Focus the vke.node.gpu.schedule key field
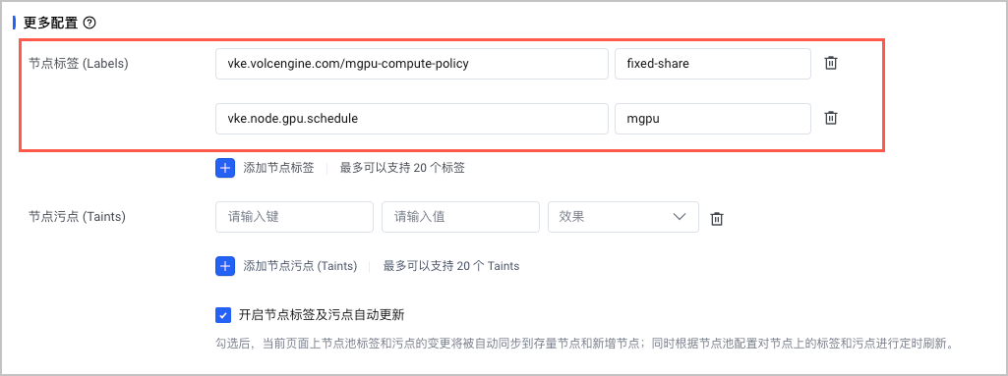Screen dimensions: 1008x376 pos(411,119)
